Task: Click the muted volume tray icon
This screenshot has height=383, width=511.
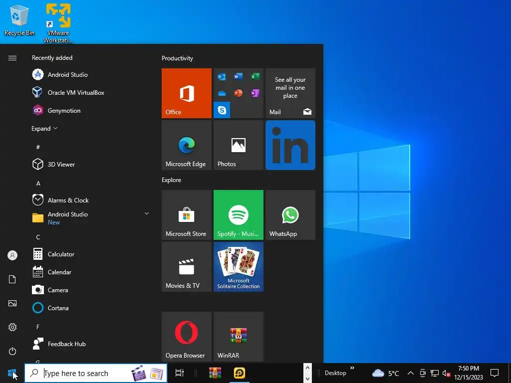Action: coord(446,373)
